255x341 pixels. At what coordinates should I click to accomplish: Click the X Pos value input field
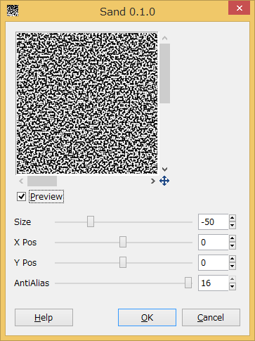tap(213, 243)
